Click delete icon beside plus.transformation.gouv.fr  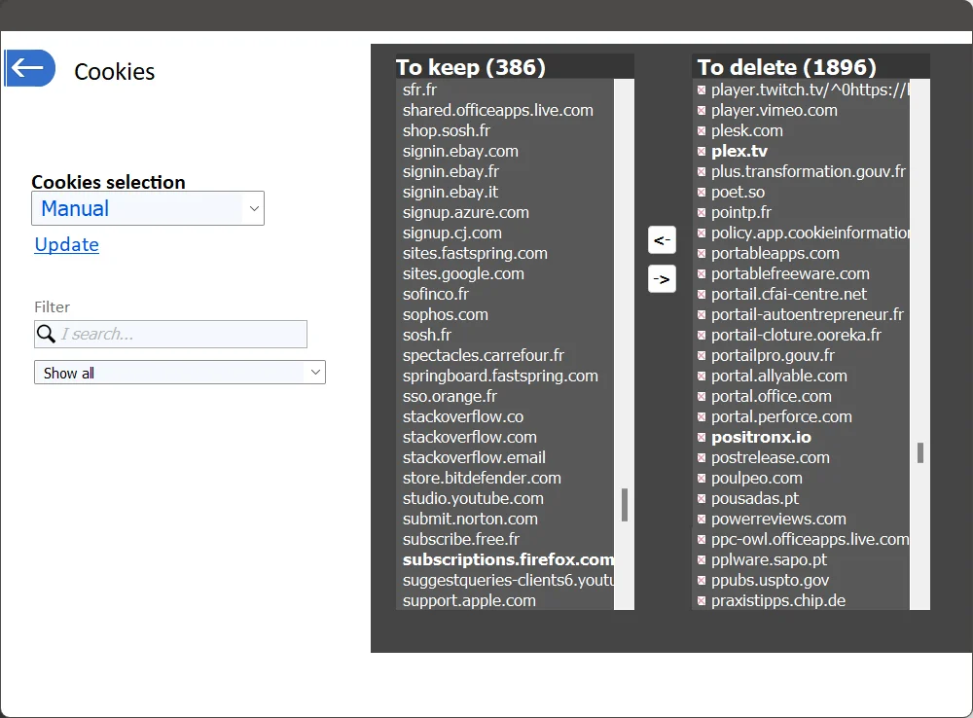702,172
